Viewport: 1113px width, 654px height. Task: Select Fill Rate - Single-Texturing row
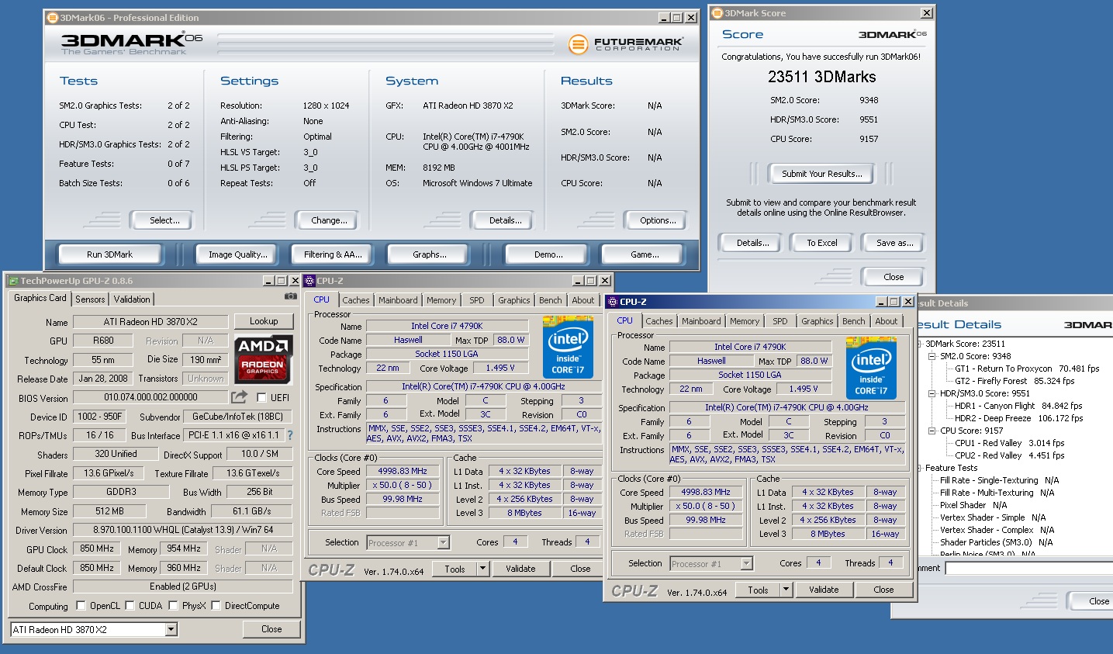(x=999, y=480)
